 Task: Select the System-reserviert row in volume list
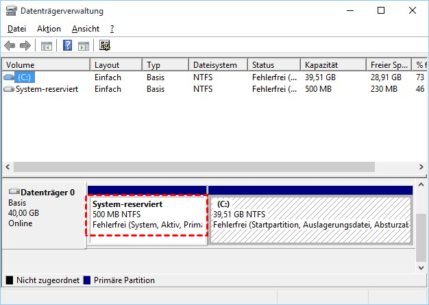pos(214,89)
